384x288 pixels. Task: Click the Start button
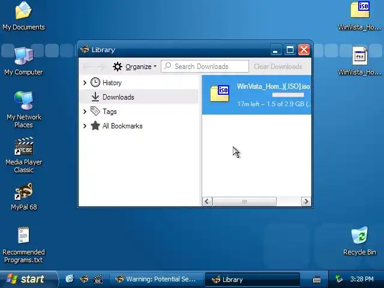coord(29,279)
